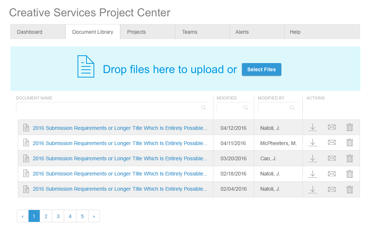This screenshot has height=233, width=370.
Task: Download the 02/18/2016 document
Action: tap(312, 174)
